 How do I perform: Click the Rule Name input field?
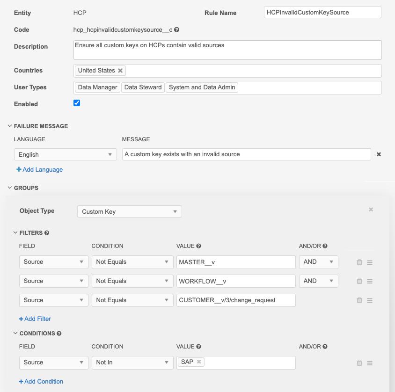[322, 12]
